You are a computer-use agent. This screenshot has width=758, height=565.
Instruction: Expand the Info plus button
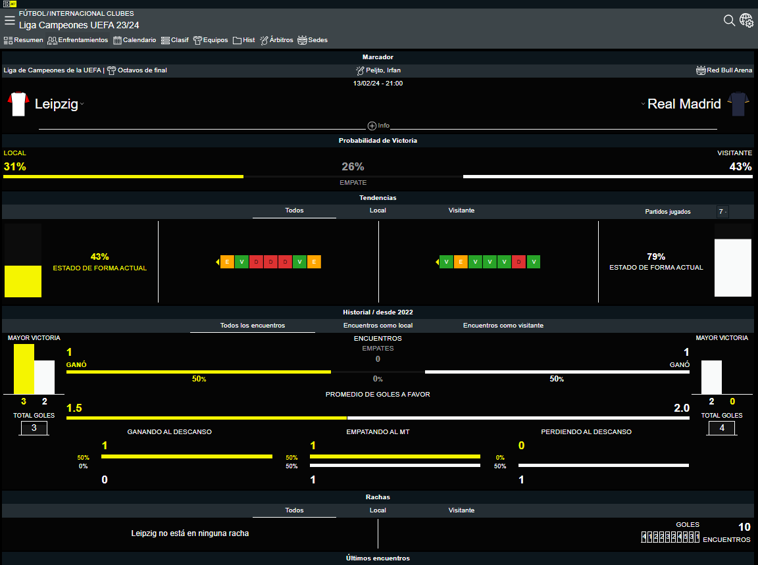tap(372, 126)
